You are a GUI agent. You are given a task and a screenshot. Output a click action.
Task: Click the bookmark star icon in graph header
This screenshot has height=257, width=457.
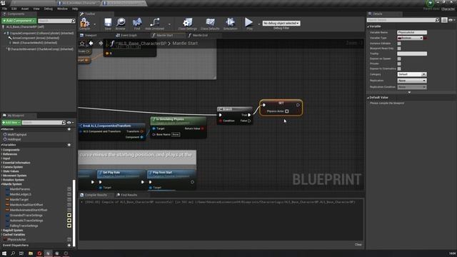tap(82, 44)
